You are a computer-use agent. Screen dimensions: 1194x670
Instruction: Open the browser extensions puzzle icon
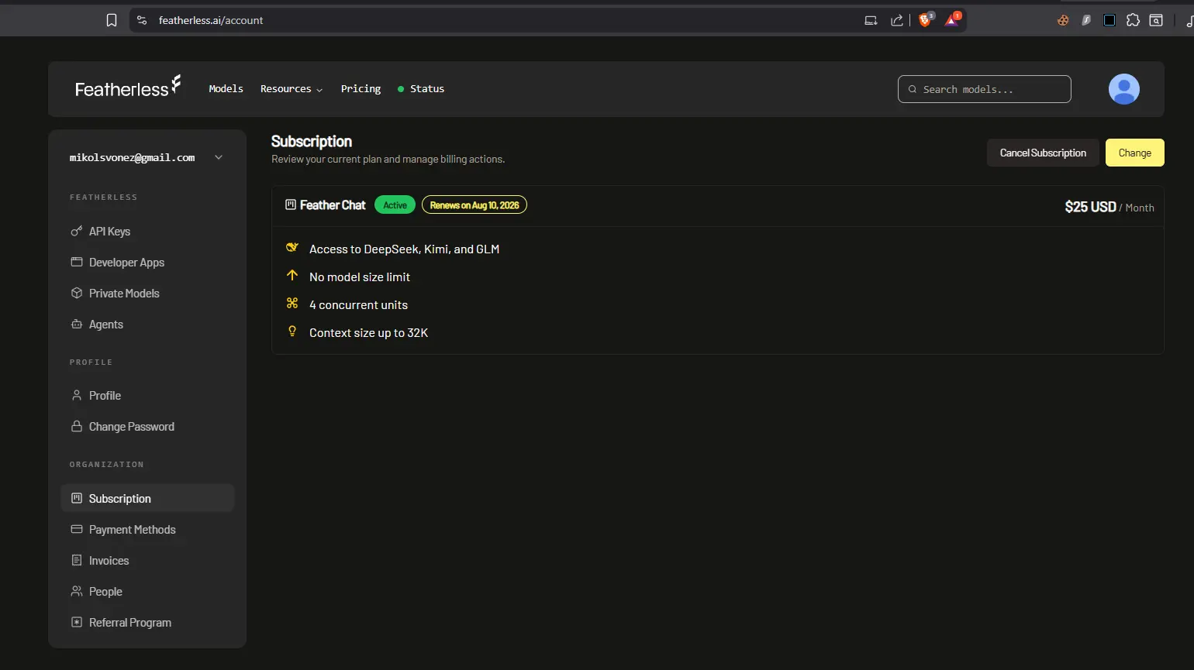(1133, 20)
